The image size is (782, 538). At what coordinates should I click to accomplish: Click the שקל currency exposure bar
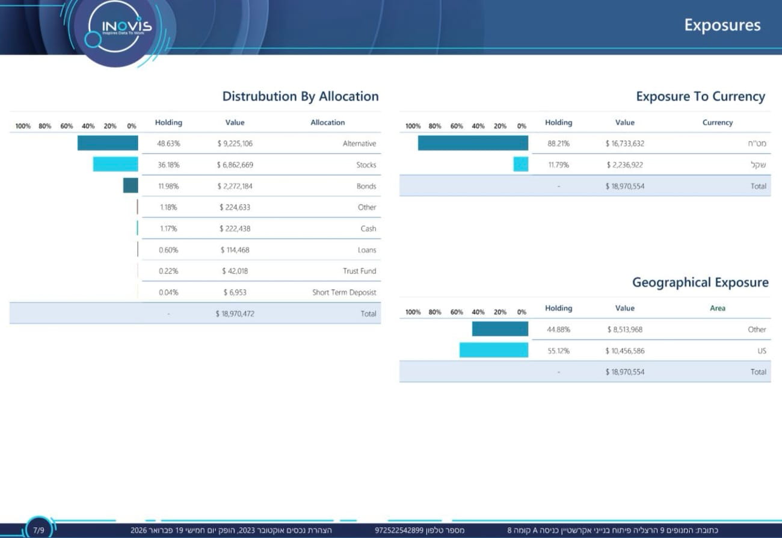(520, 164)
